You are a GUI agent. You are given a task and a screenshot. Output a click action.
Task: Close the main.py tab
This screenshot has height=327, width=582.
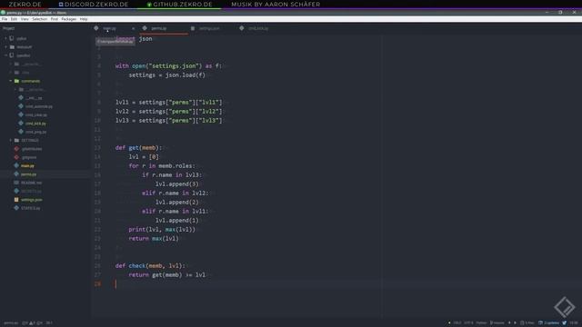(134, 28)
